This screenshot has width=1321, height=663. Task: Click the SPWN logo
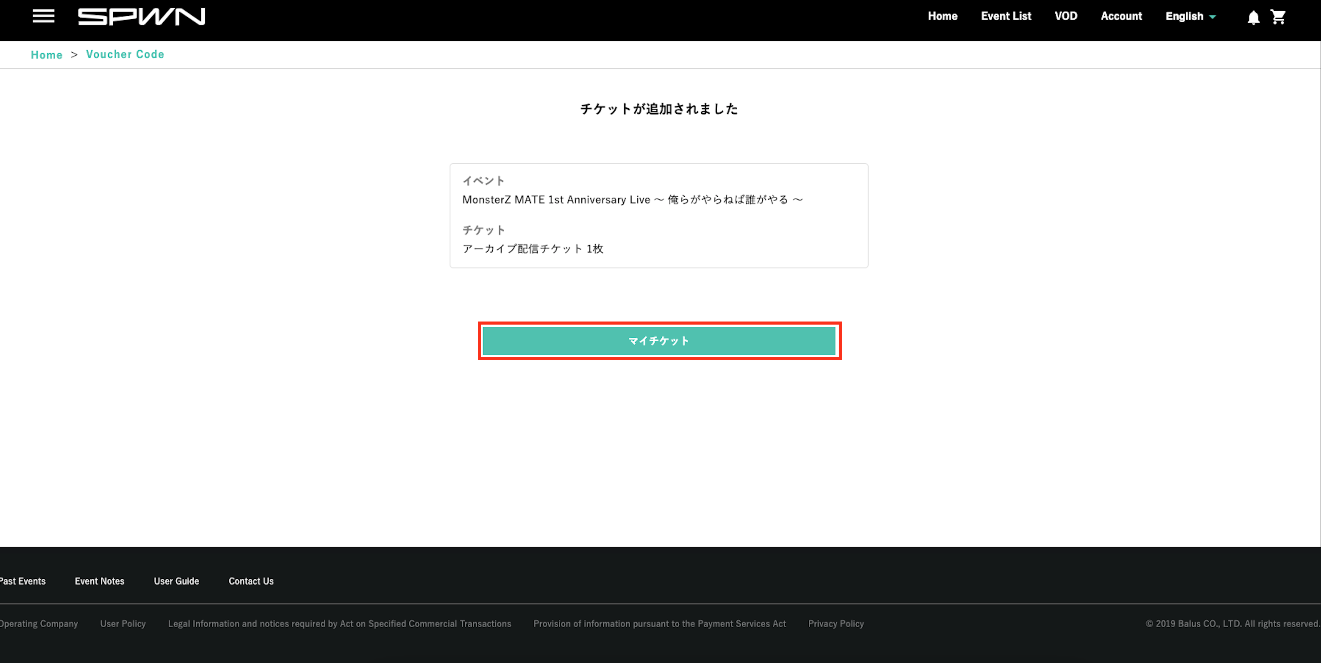click(x=142, y=17)
